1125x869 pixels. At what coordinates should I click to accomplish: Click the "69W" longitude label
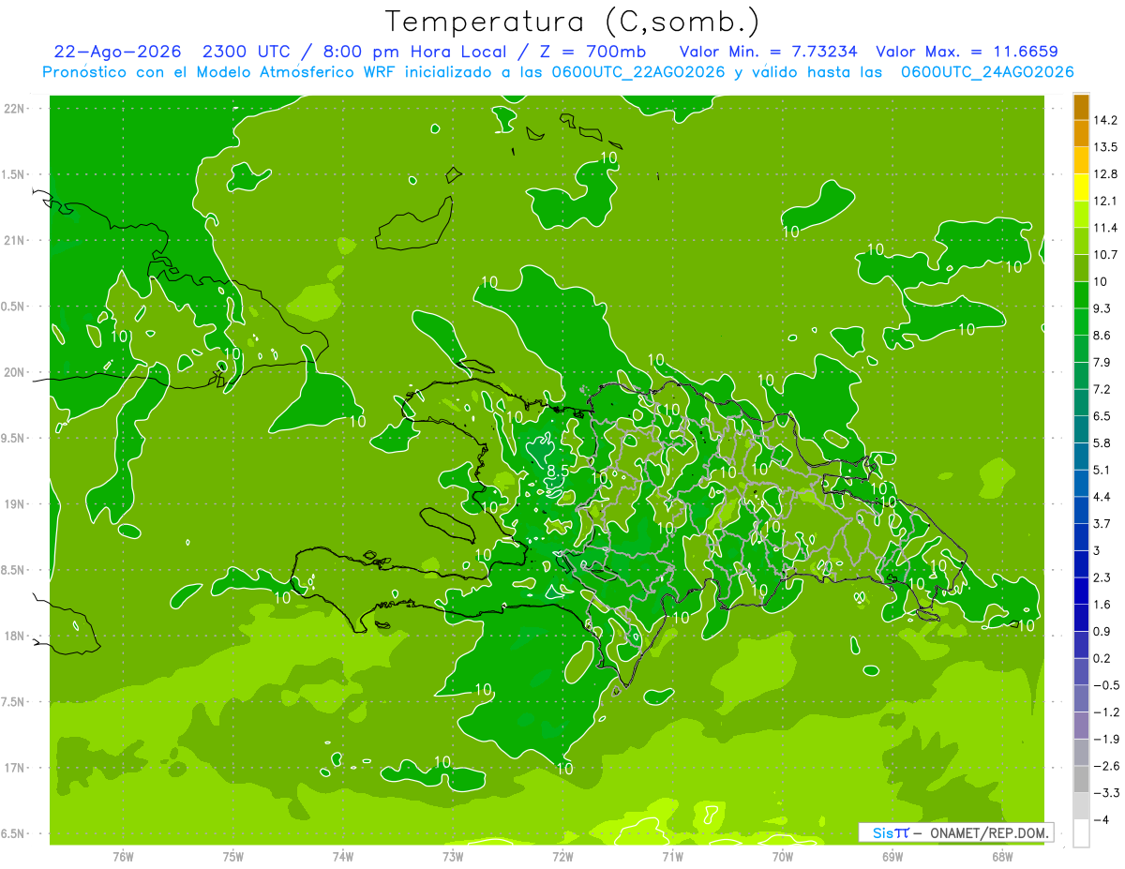point(892,856)
